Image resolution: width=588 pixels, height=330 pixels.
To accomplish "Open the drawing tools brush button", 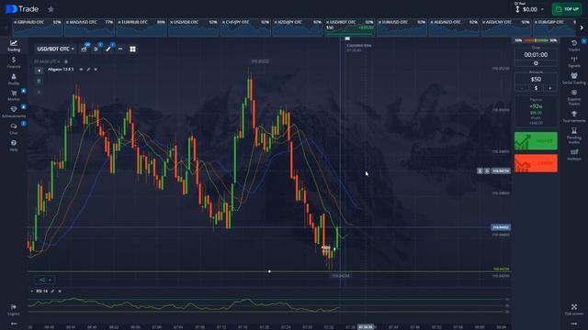I will [108, 49].
